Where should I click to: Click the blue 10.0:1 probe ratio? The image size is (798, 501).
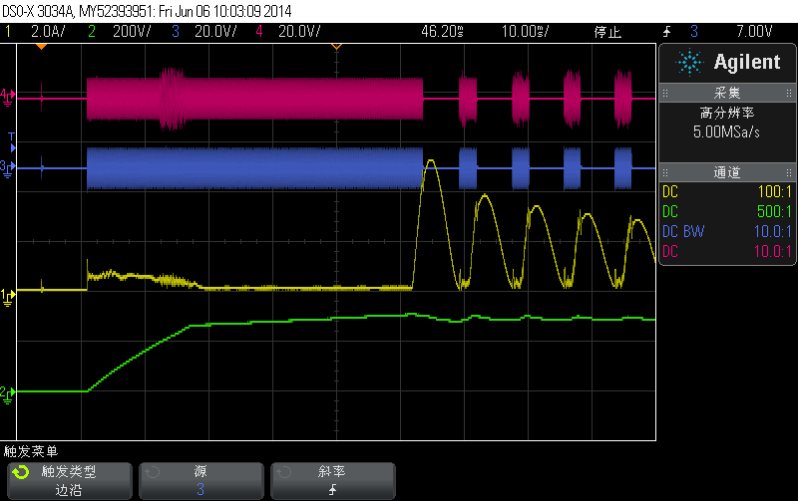point(772,231)
